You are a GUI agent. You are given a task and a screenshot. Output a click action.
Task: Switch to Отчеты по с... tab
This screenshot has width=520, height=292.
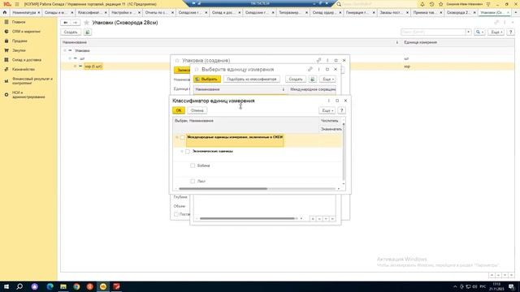[156, 12]
